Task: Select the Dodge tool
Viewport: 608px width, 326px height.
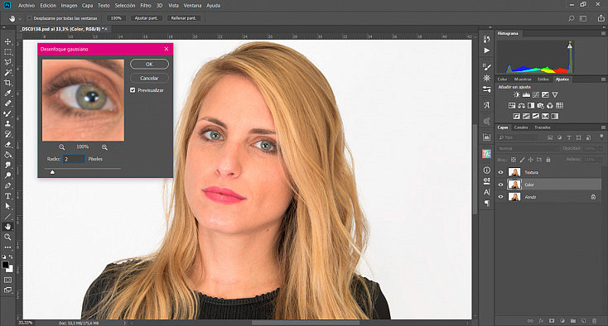Action: pos(7,175)
